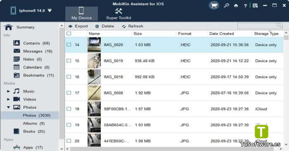The image size is (289, 151).
Task: Click the search magnifier icon
Action: click(279, 26)
